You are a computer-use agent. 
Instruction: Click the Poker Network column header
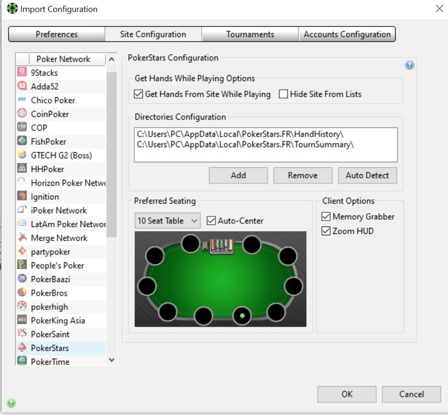click(63, 59)
